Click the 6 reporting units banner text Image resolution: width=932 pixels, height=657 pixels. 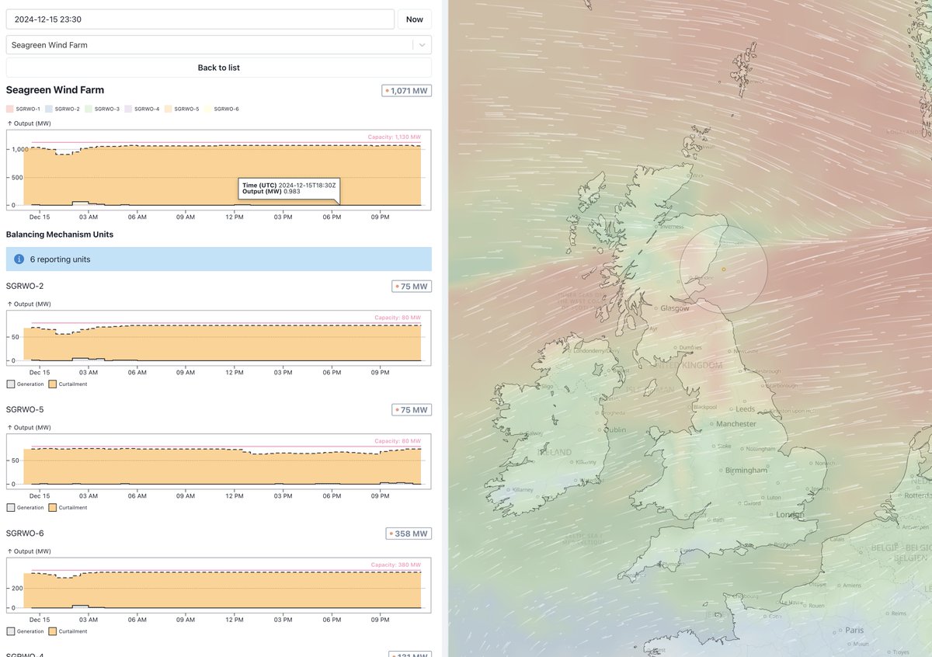(60, 259)
